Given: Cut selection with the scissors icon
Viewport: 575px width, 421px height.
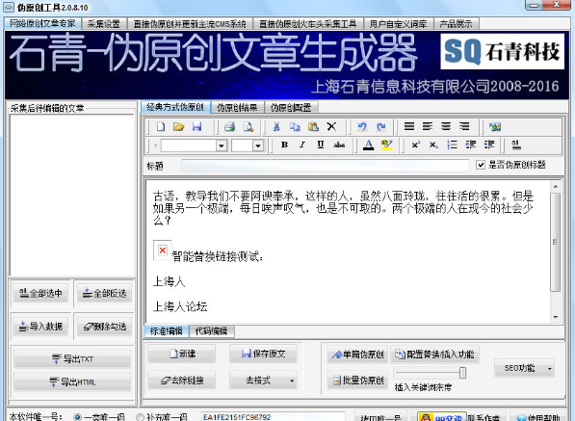Looking at the screenshot, I should click(x=276, y=127).
